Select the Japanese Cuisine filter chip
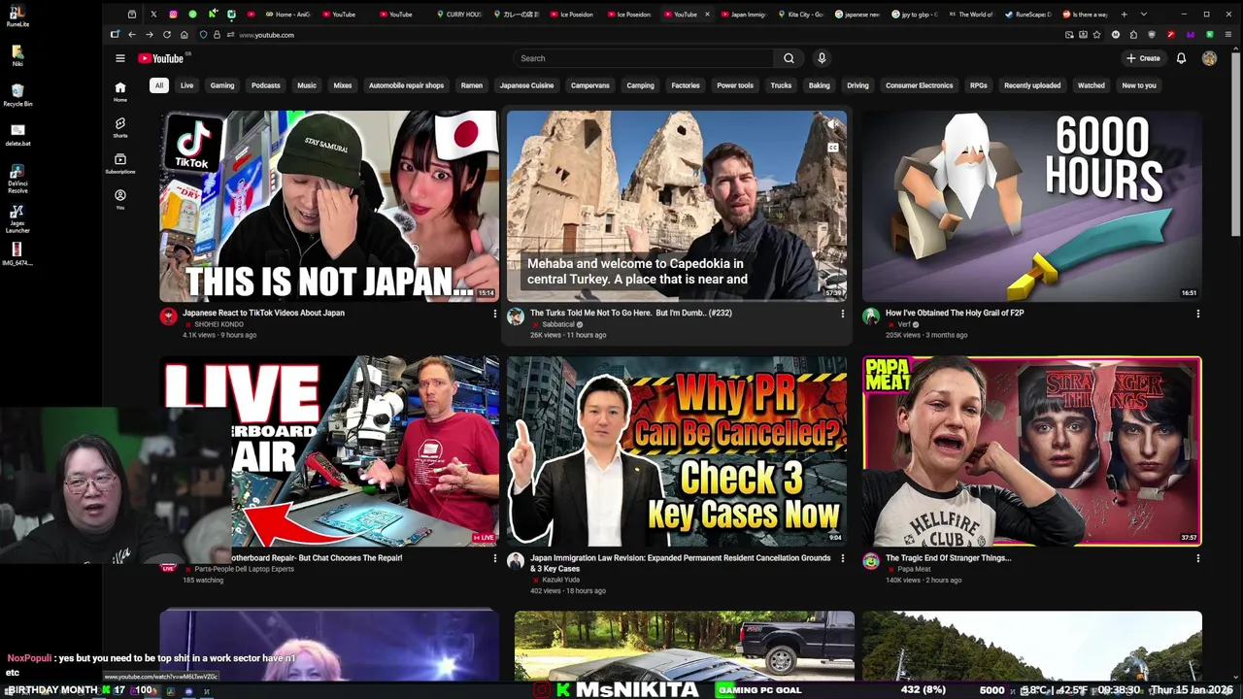1243x699 pixels. 527,85
